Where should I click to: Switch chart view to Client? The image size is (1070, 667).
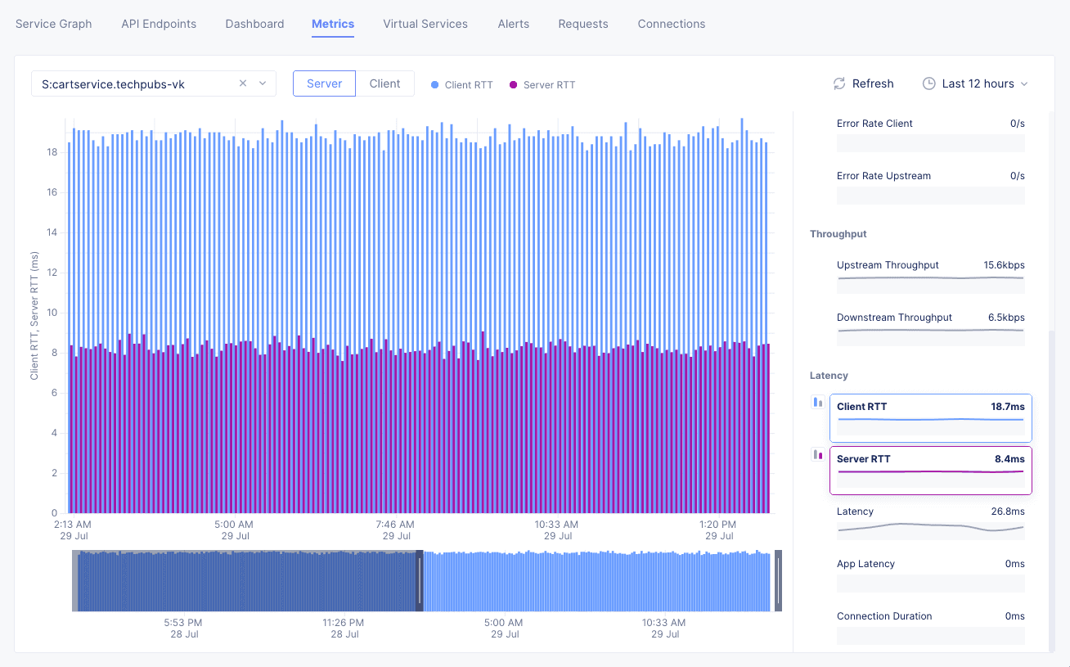(x=384, y=83)
